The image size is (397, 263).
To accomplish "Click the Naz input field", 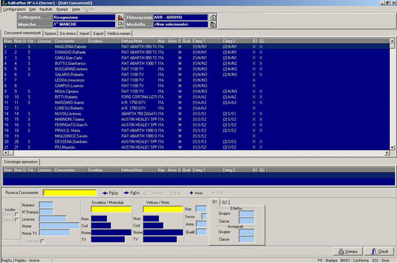I will pos(201,209).
